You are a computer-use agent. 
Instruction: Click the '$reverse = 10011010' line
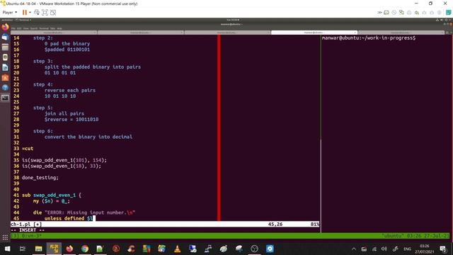(71, 120)
